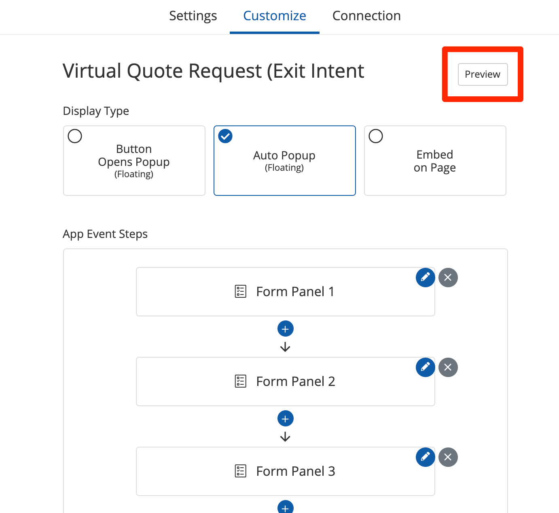The image size is (559, 513).
Task: Open editor for Form Panel 3
Action: click(425, 457)
